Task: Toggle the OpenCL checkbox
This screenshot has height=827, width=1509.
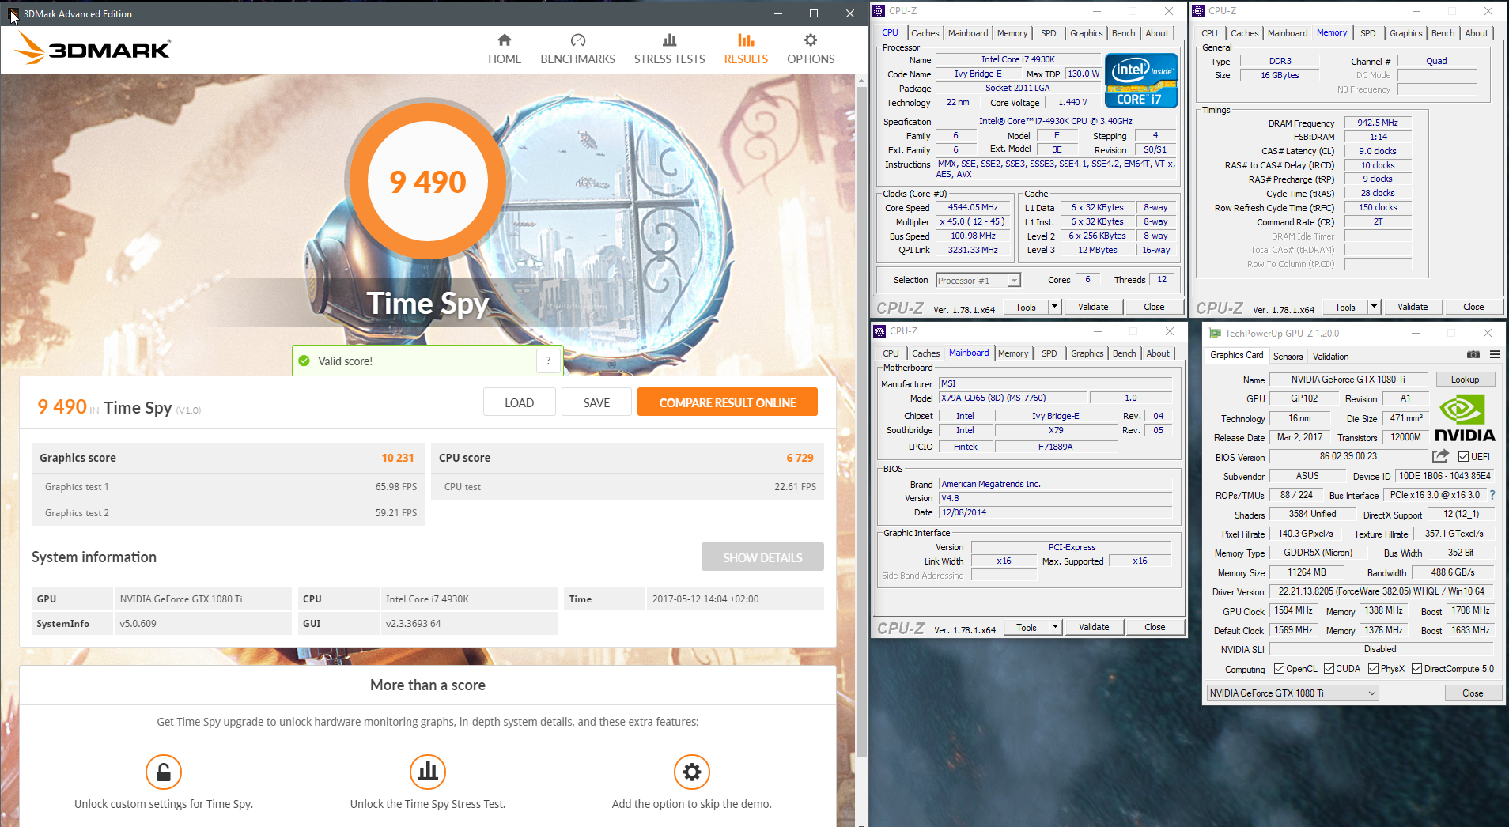Action: point(1279,669)
